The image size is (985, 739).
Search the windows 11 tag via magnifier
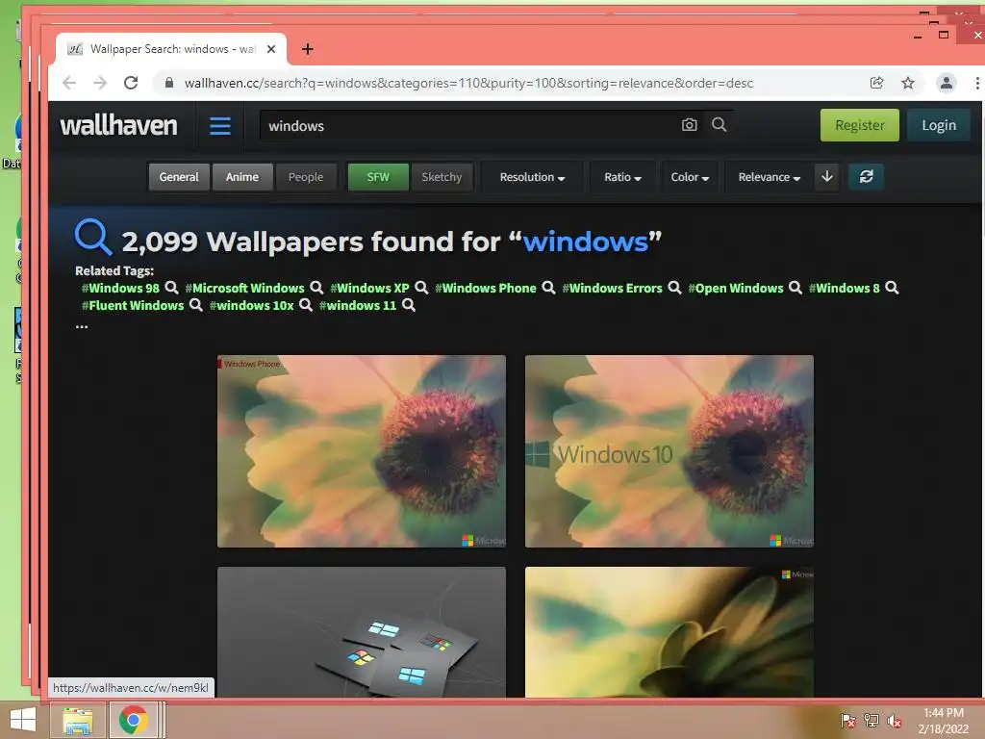click(x=409, y=305)
